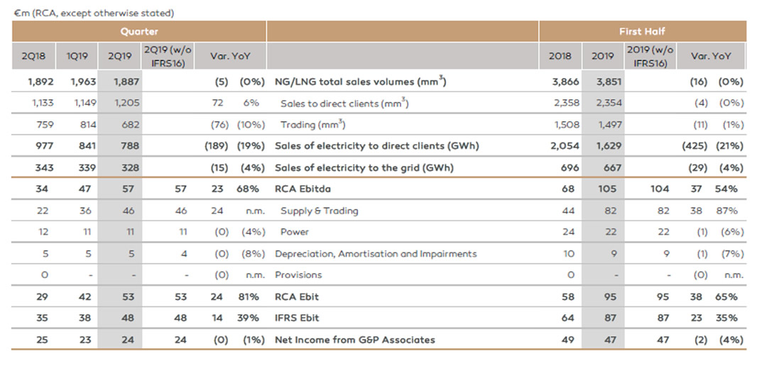Click Depreciation, Amortisation and Impairments label
This screenshot has height=388, width=767.
point(376,254)
